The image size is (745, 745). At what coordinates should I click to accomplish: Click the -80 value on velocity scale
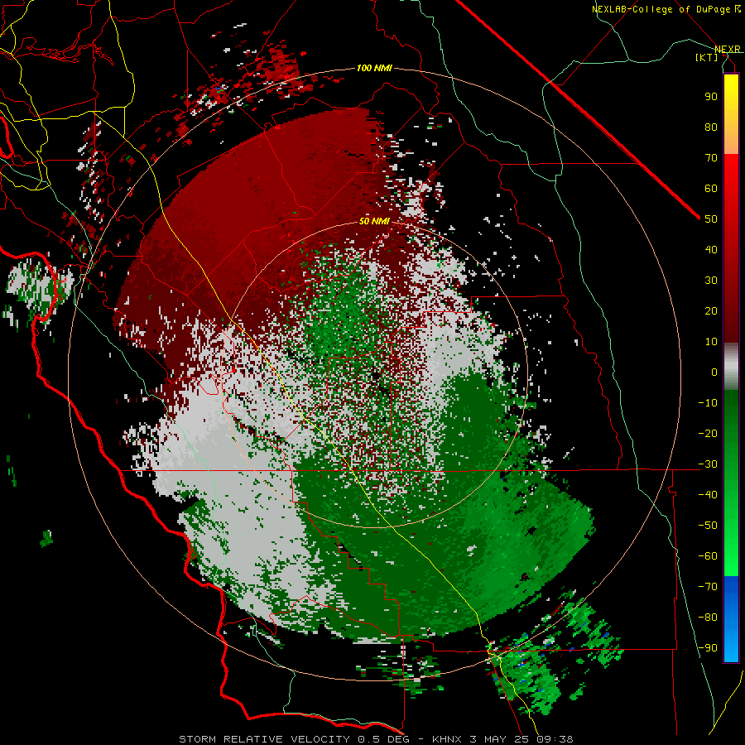pyautogui.click(x=708, y=618)
